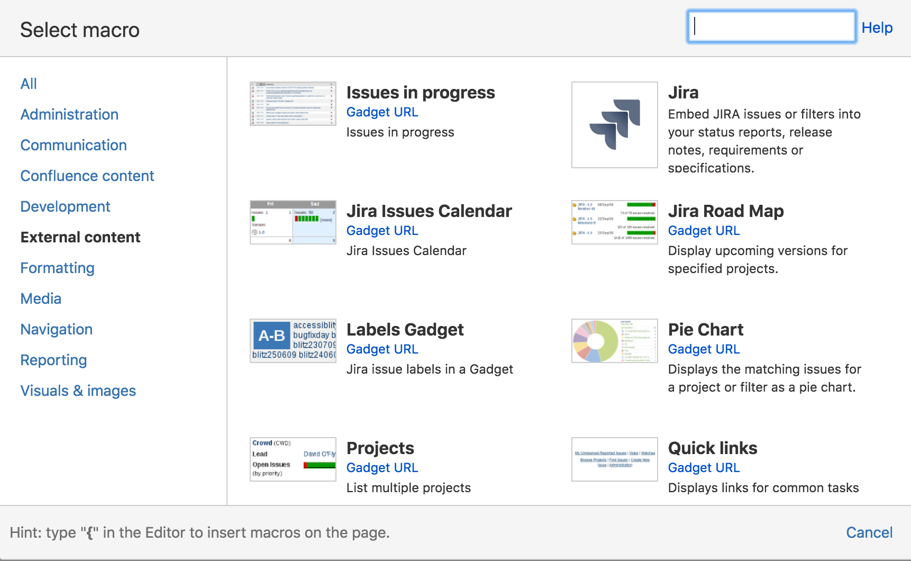Click the Labels Gadget preview image

click(x=293, y=340)
